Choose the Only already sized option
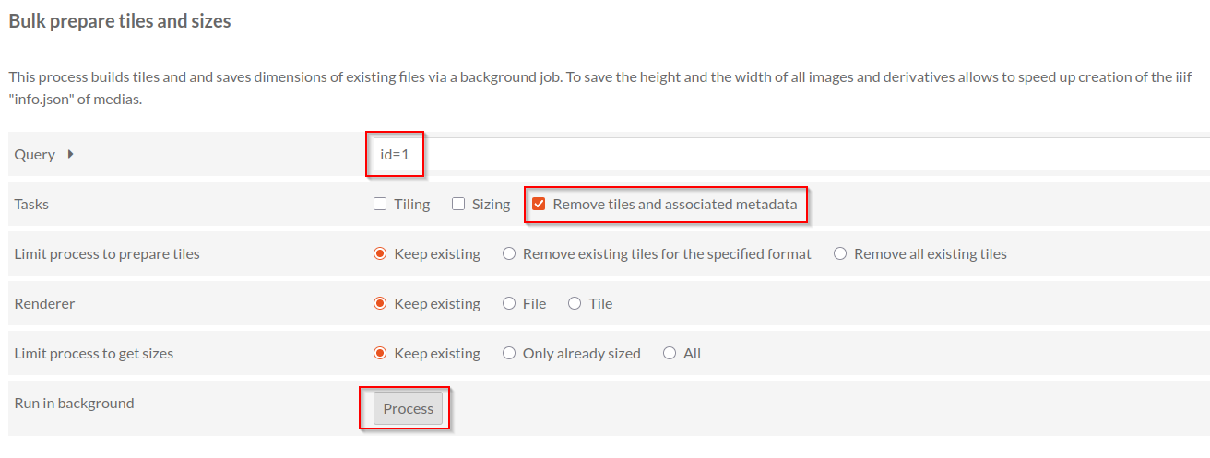Viewport: 1210px width, 458px height. [509, 354]
